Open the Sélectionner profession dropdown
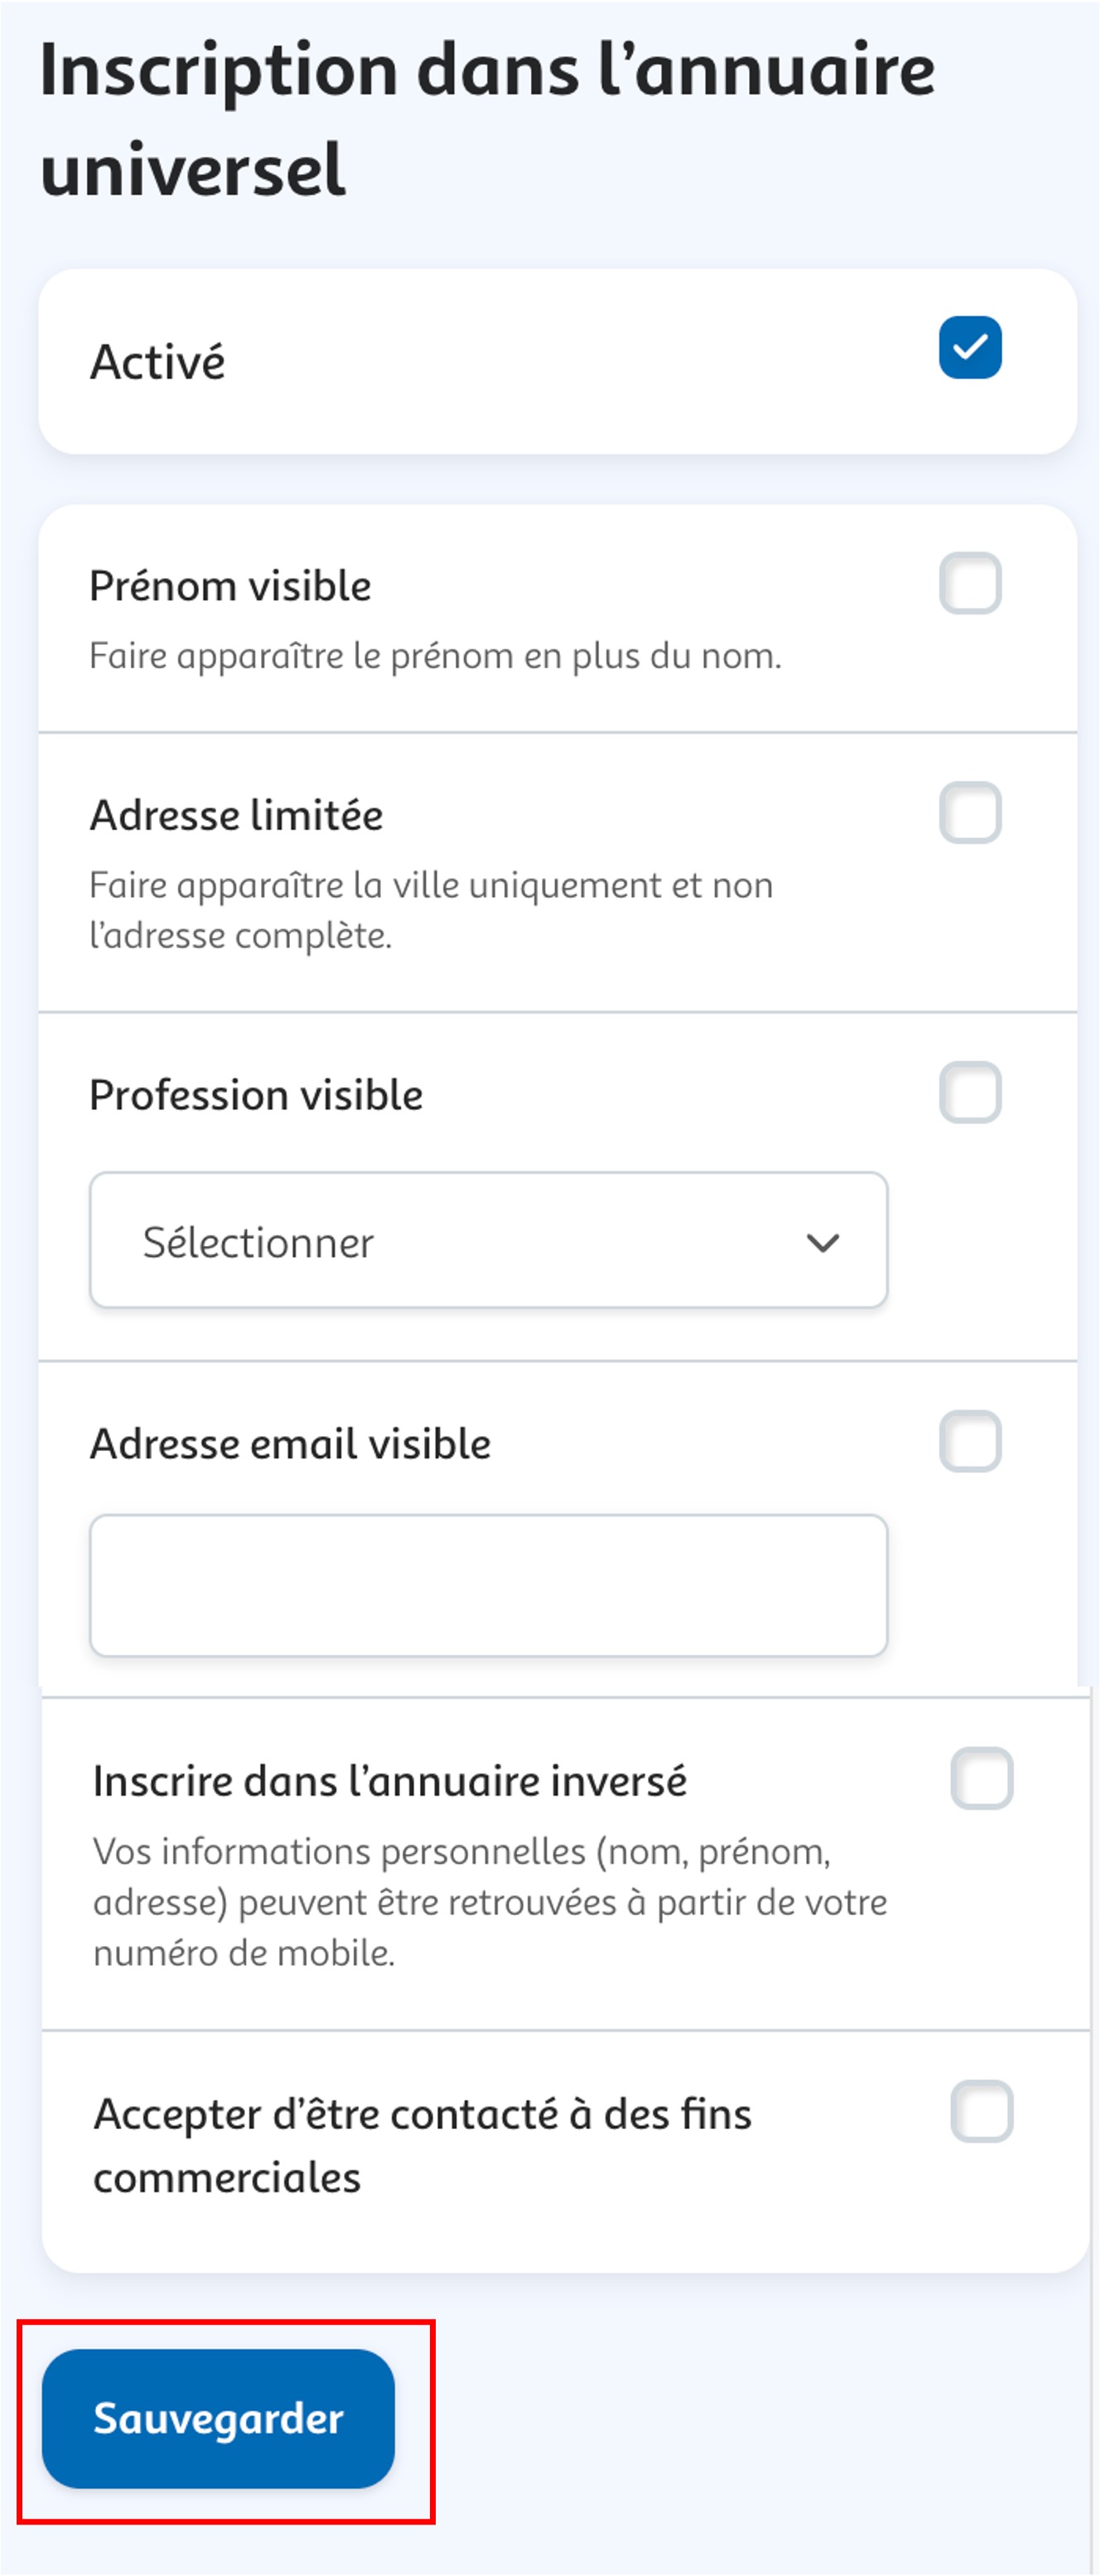Viewport: 1101px width, 2576px height. click(x=489, y=1240)
